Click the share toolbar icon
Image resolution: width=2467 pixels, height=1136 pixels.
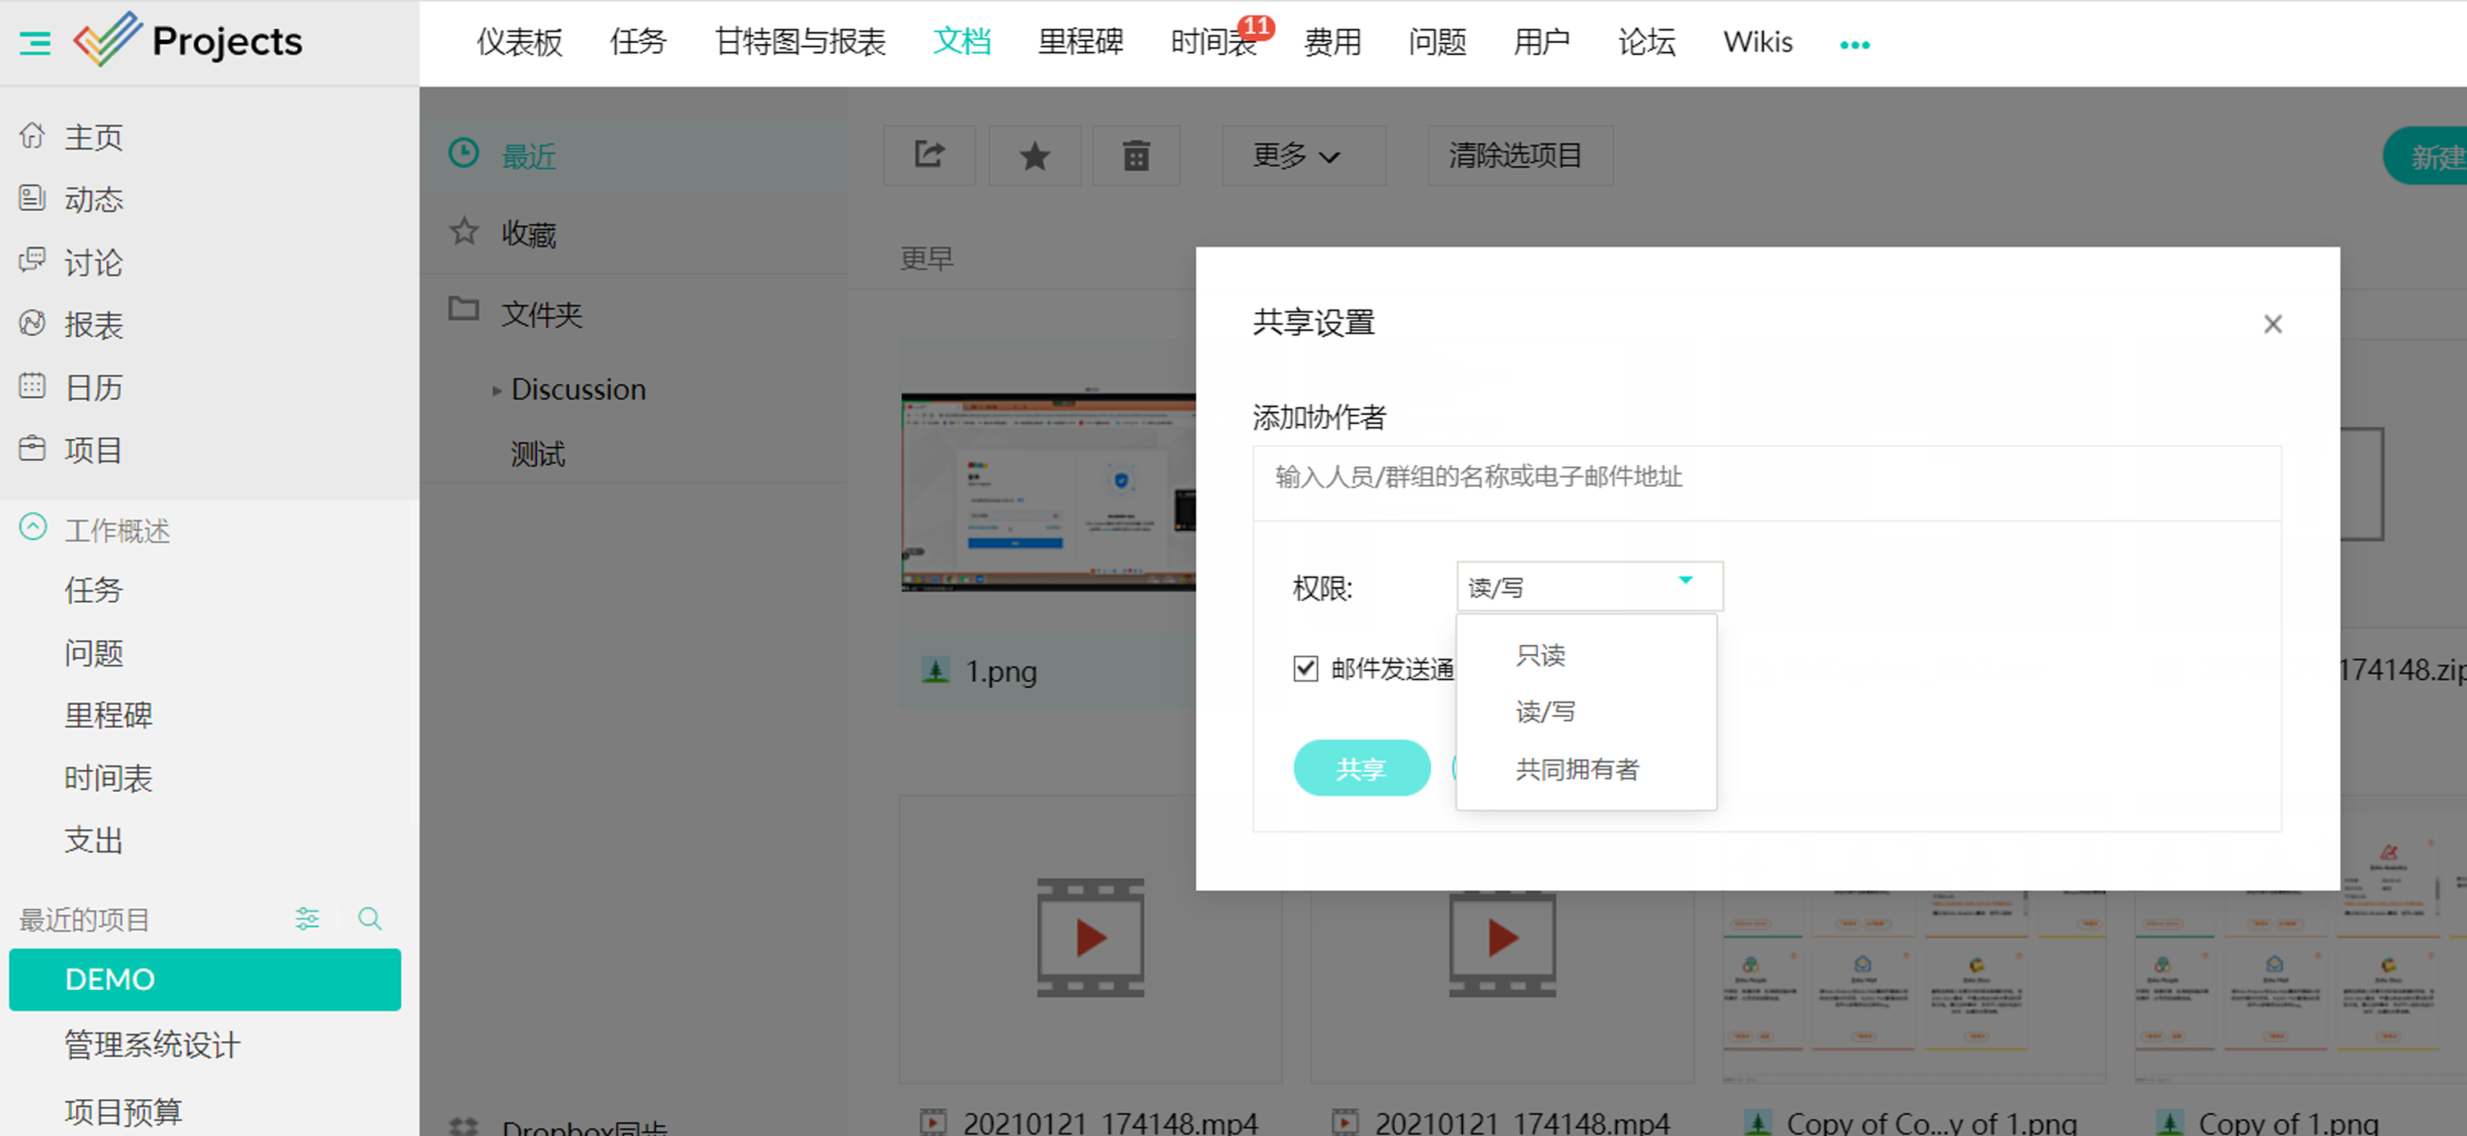[x=928, y=155]
